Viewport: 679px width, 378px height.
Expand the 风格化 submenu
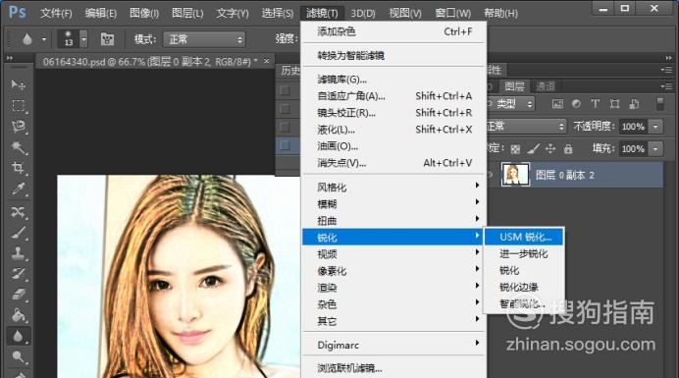click(x=393, y=187)
